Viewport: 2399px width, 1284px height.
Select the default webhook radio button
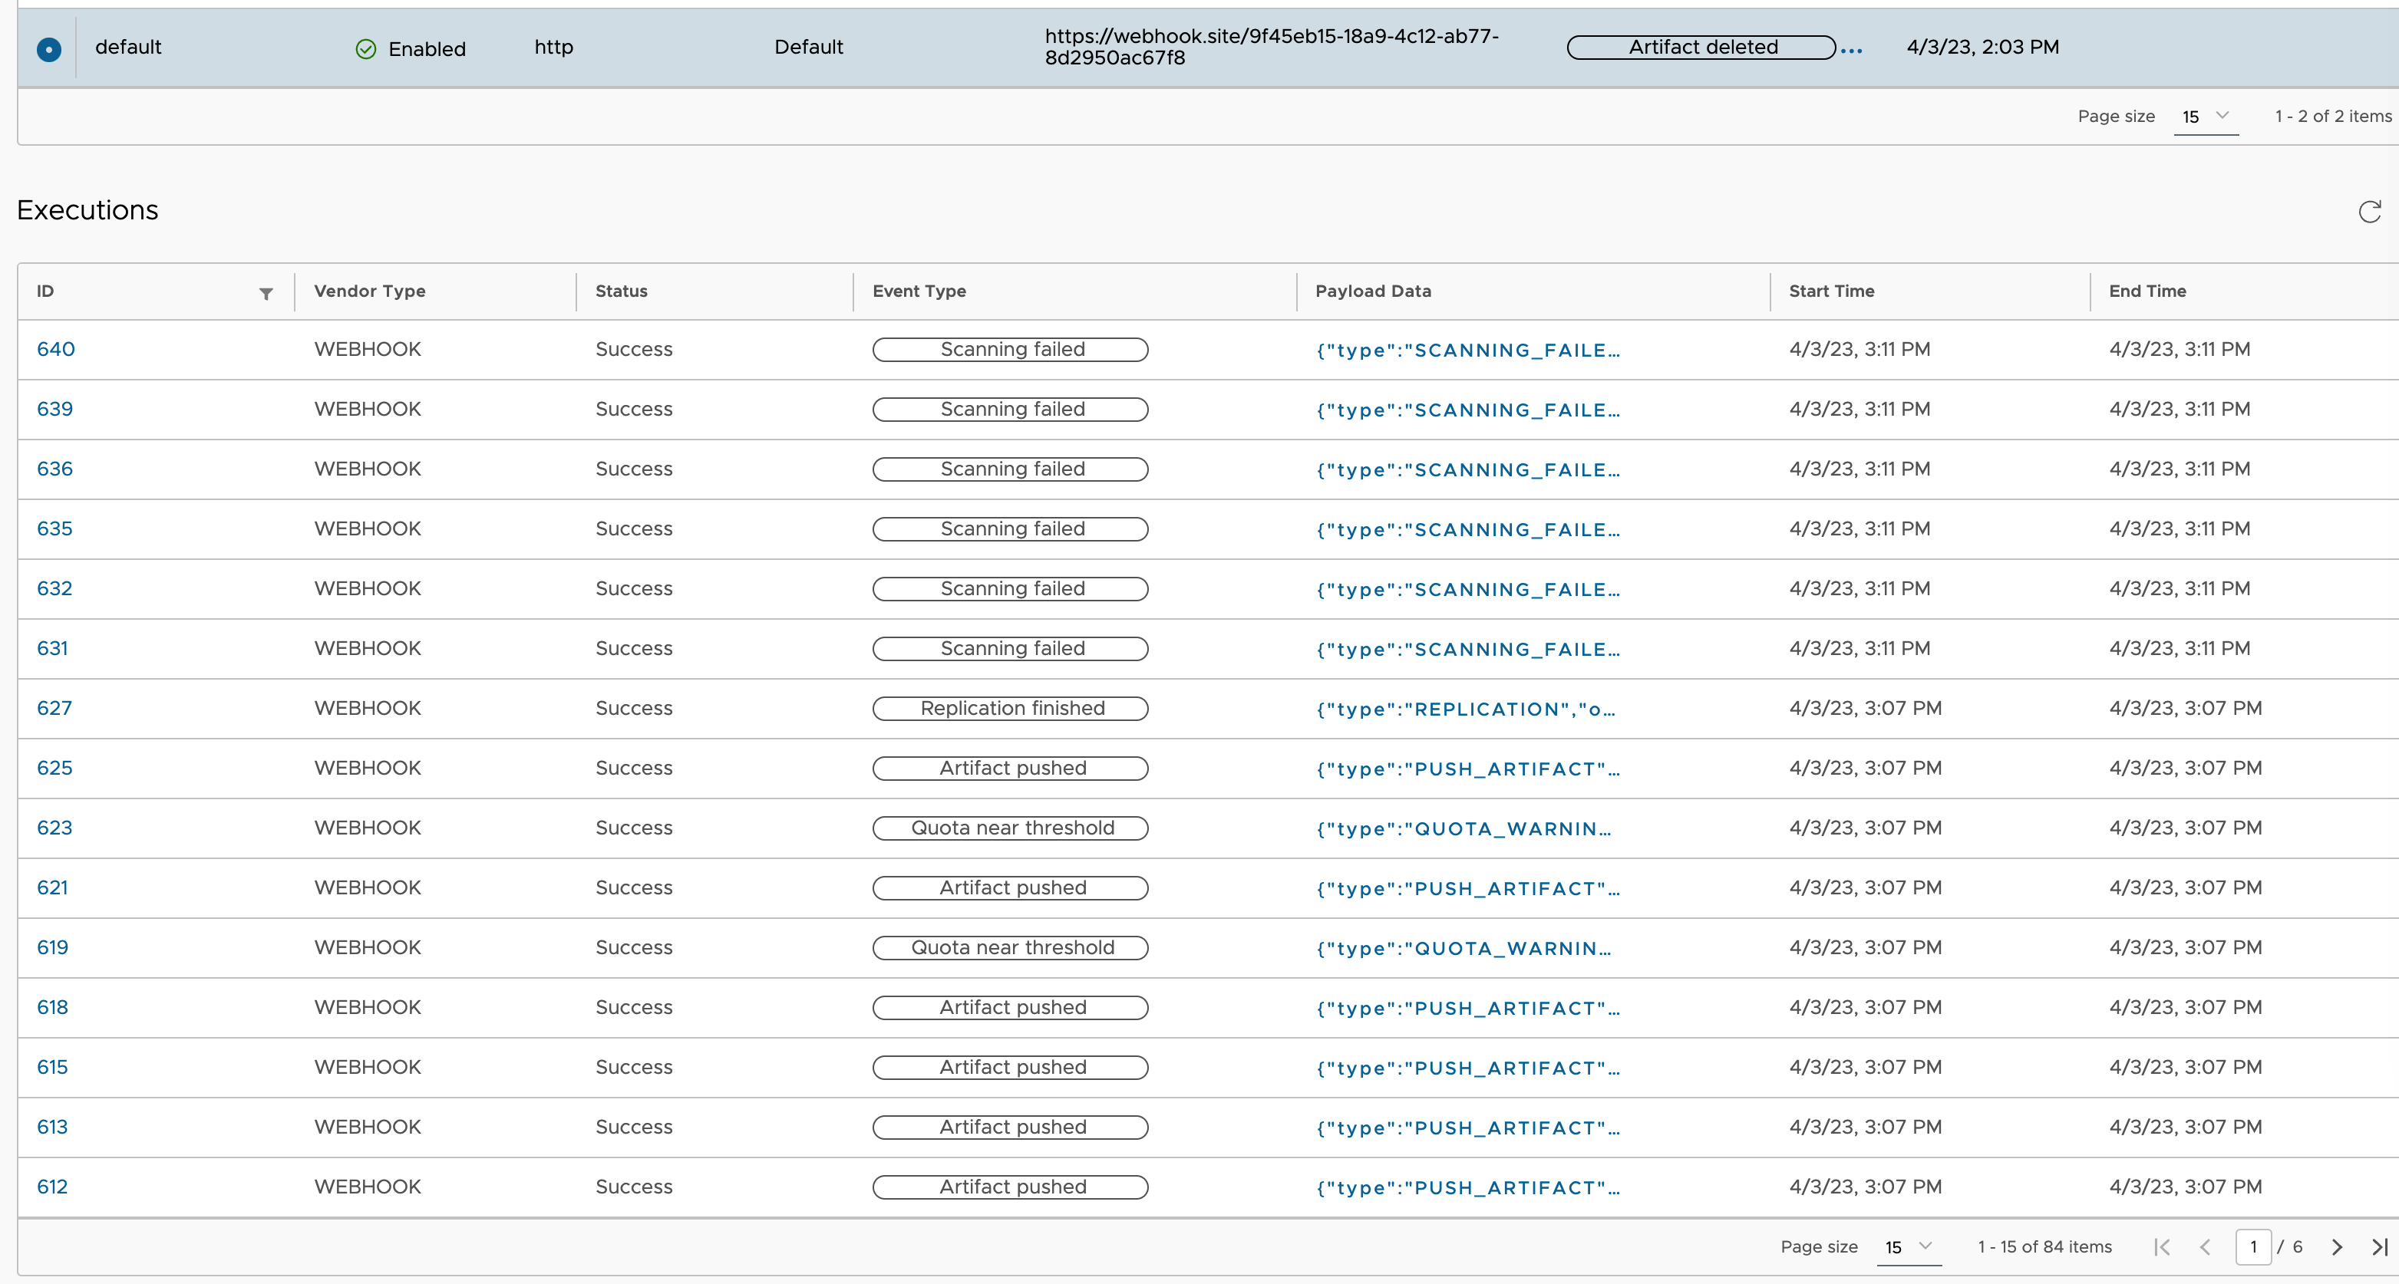coord(48,49)
